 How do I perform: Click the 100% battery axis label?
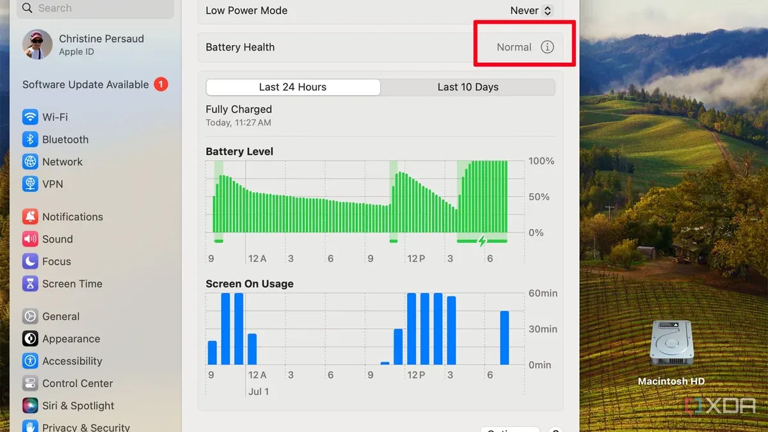tap(541, 161)
